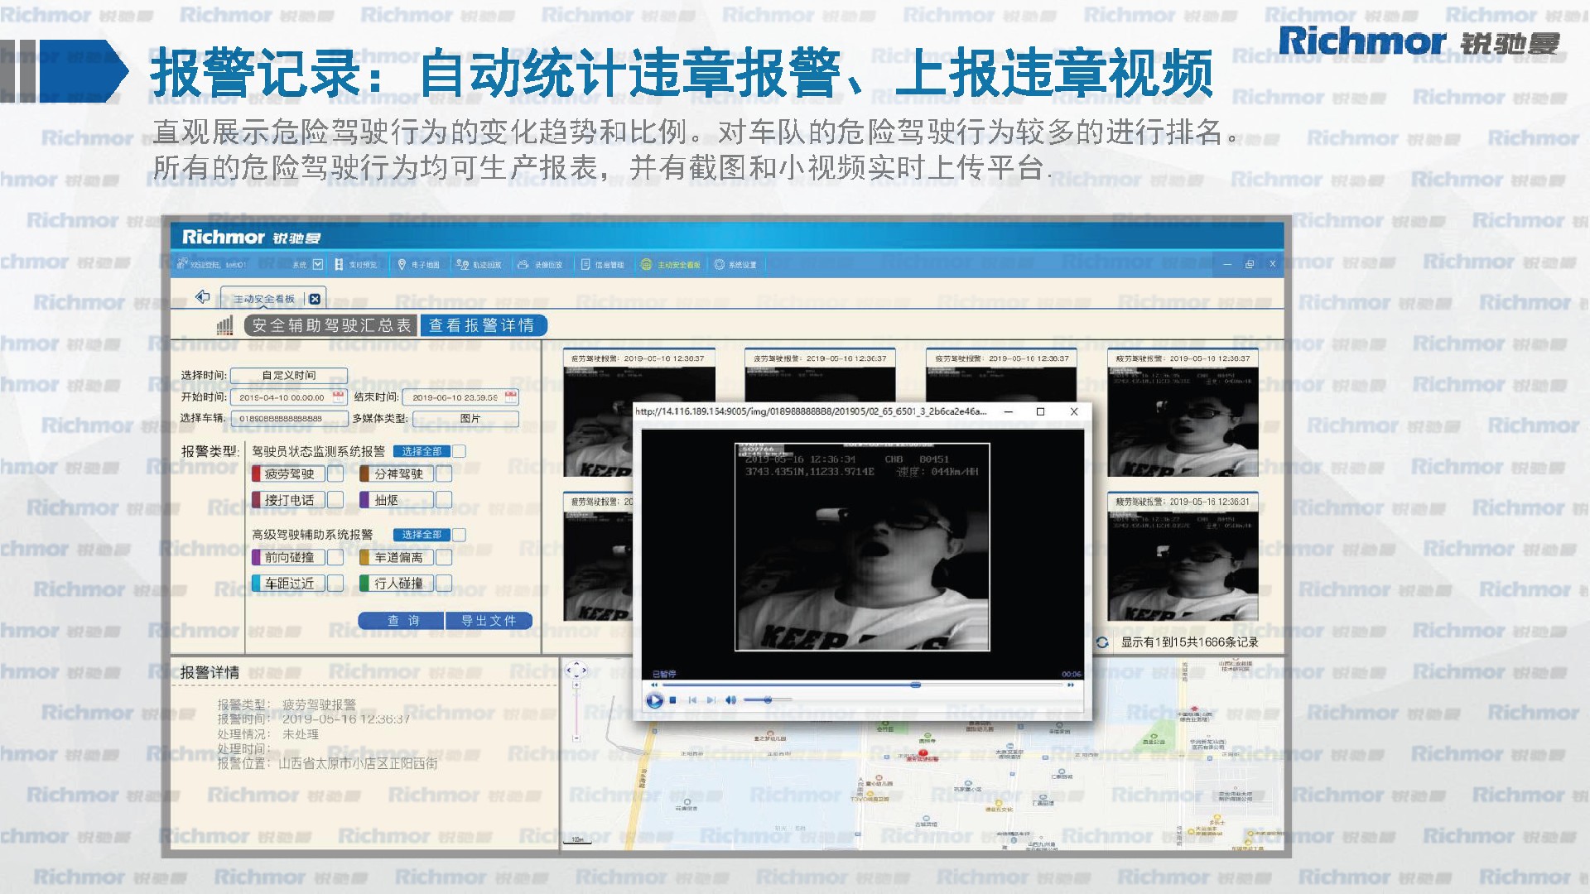This screenshot has width=1590, height=894.
Task: Click the user welcome icon
Action: pos(183,264)
